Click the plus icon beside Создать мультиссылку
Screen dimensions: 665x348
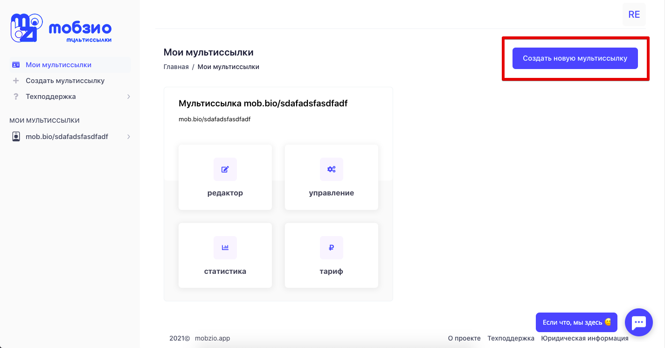(x=16, y=81)
